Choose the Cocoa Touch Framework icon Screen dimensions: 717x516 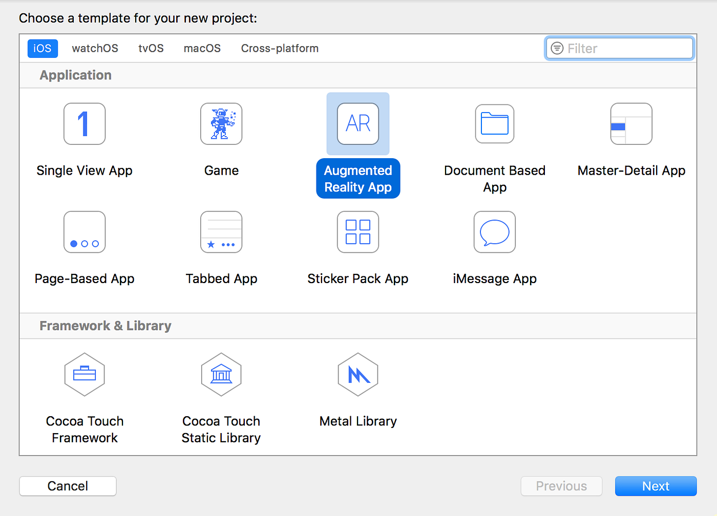(x=85, y=374)
